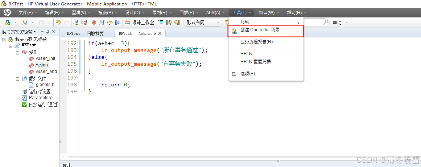Collapse the 操作 actions node
Viewport: 421px width, 167px height.
[x=17, y=52]
